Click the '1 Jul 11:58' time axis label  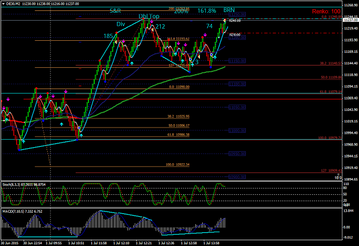click(99, 243)
